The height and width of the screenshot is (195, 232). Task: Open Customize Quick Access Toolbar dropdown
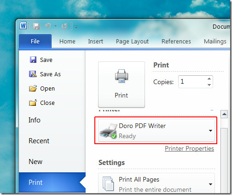pyautogui.click(x=76, y=27)
